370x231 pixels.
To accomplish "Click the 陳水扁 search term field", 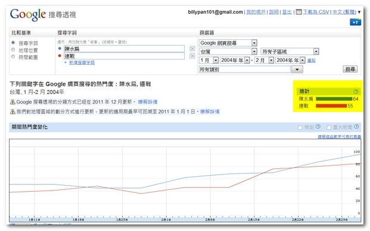I will (x=125, y=49).
